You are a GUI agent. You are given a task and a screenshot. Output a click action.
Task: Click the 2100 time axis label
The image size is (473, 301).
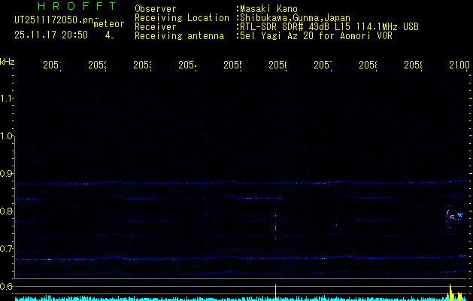[459, 66]
